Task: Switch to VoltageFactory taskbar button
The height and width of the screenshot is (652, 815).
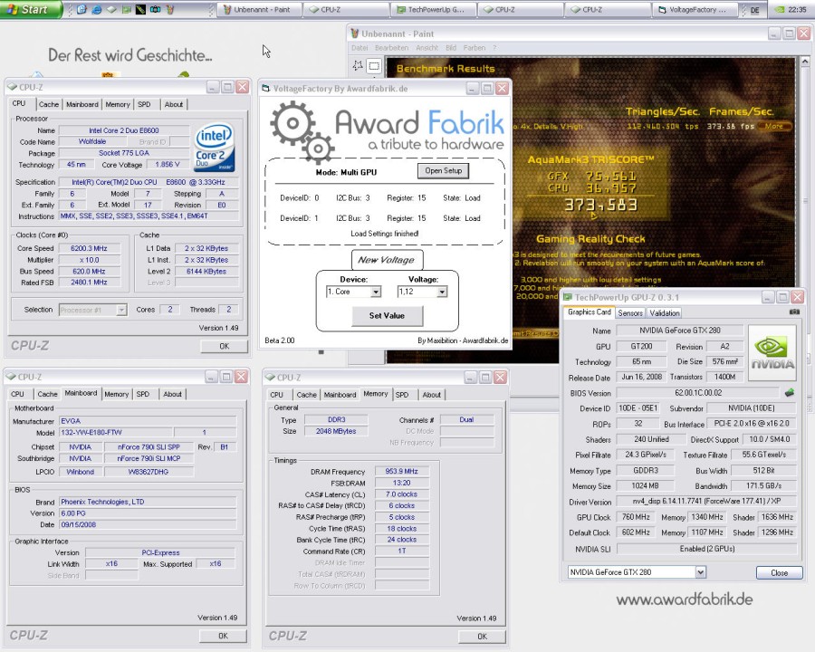Action: (x=695, y=9)
